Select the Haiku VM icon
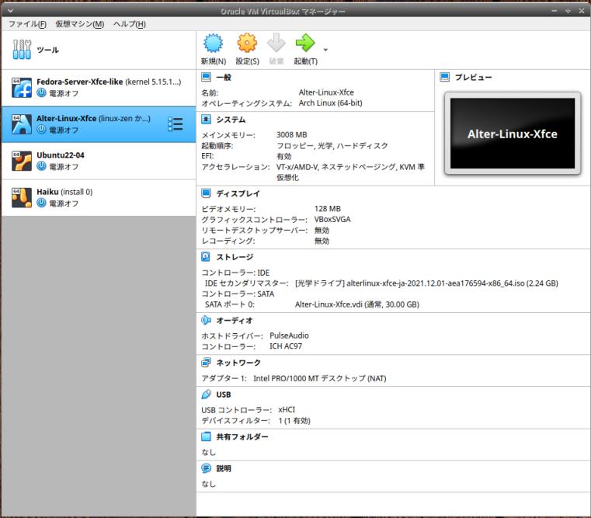The image size is (591, 518). (x=22, y=198)
